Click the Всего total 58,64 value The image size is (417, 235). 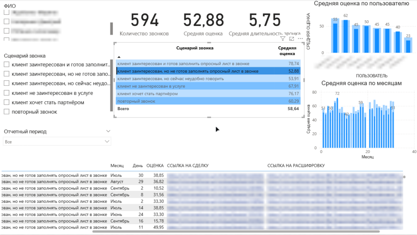[x=293, y=109]
